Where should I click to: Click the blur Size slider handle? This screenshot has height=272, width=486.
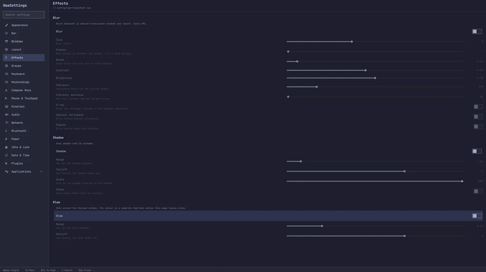(352, 42)
